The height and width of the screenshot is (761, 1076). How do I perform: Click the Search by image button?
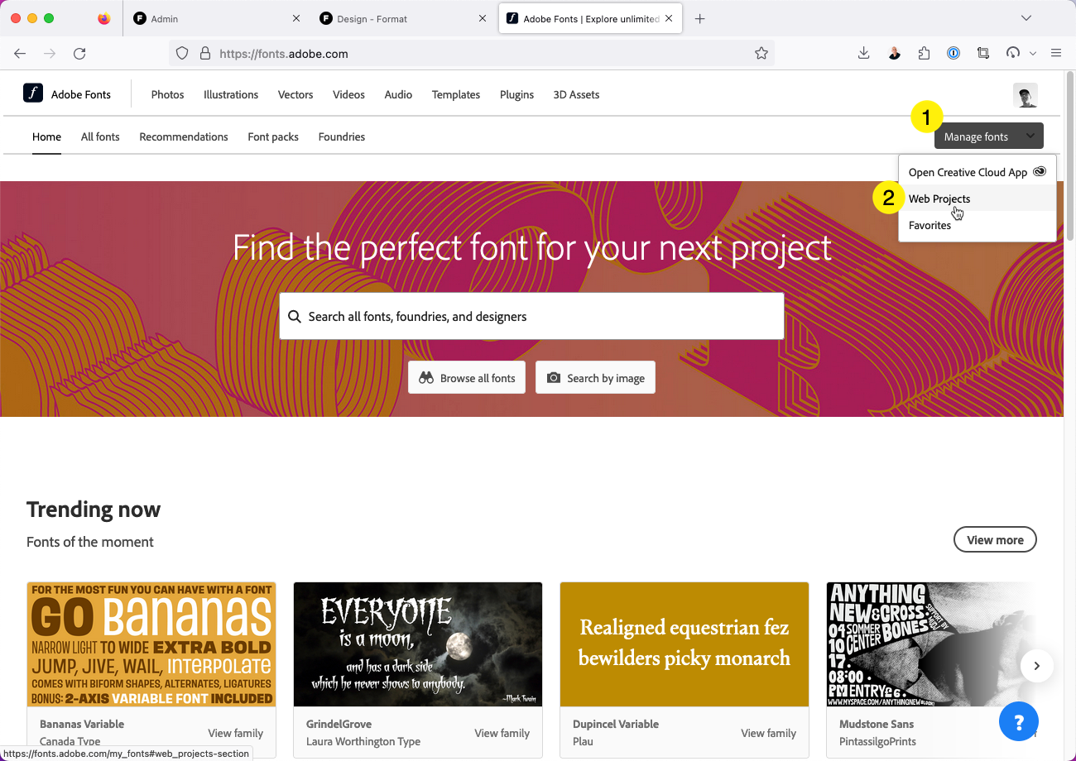coord(595,377)
